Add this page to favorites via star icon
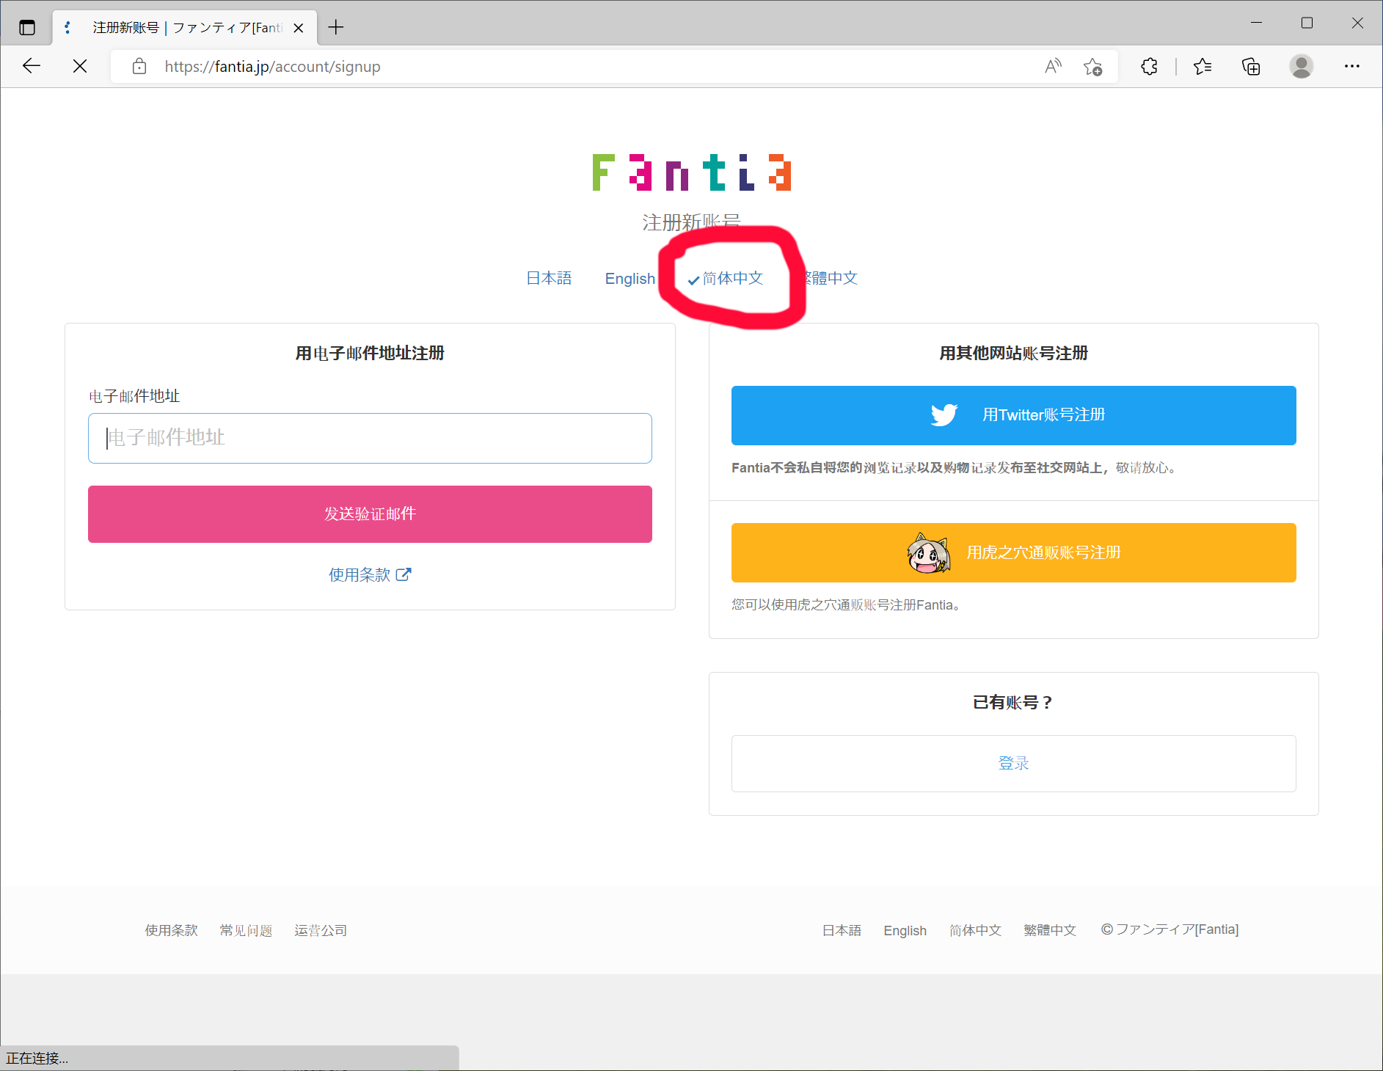This screenshot has width=1383, height=1071. (1092, 66)
